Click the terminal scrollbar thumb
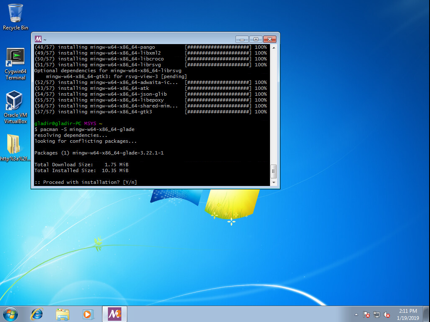The width and height of the screenshot is (430, 322). 274,171
